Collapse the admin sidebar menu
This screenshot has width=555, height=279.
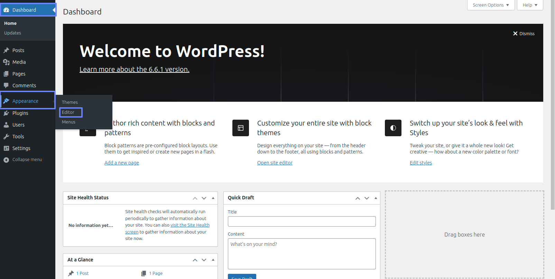pyautogui.click(x=23, y=160)
